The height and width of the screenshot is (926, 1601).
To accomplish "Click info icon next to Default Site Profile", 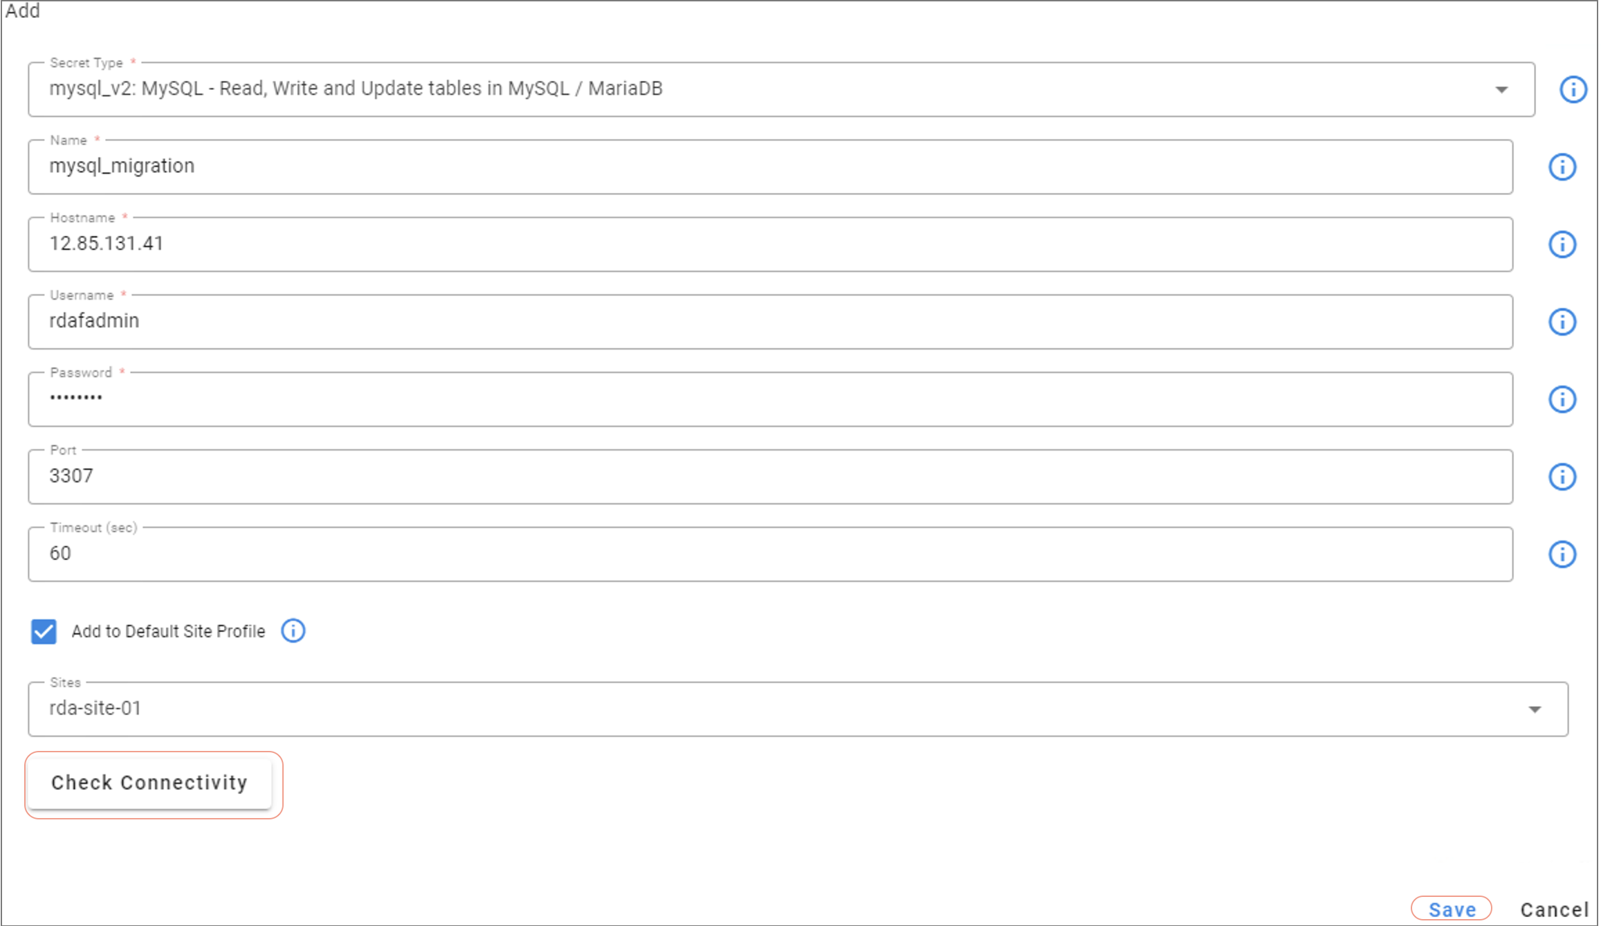I will tap(293, 631).
